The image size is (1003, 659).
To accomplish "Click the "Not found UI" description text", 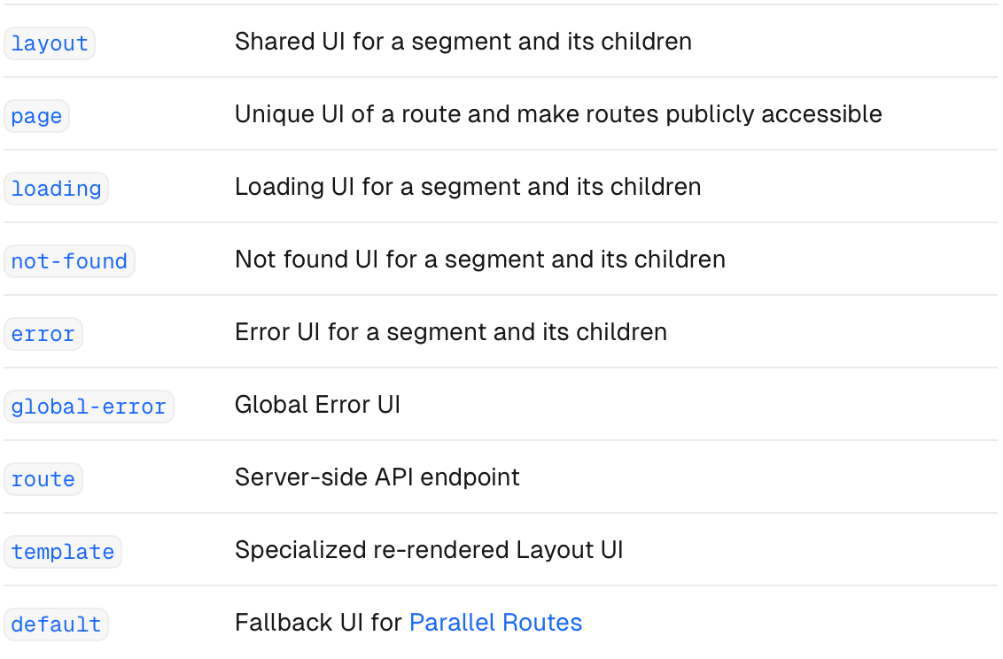I will coord(479,260).
